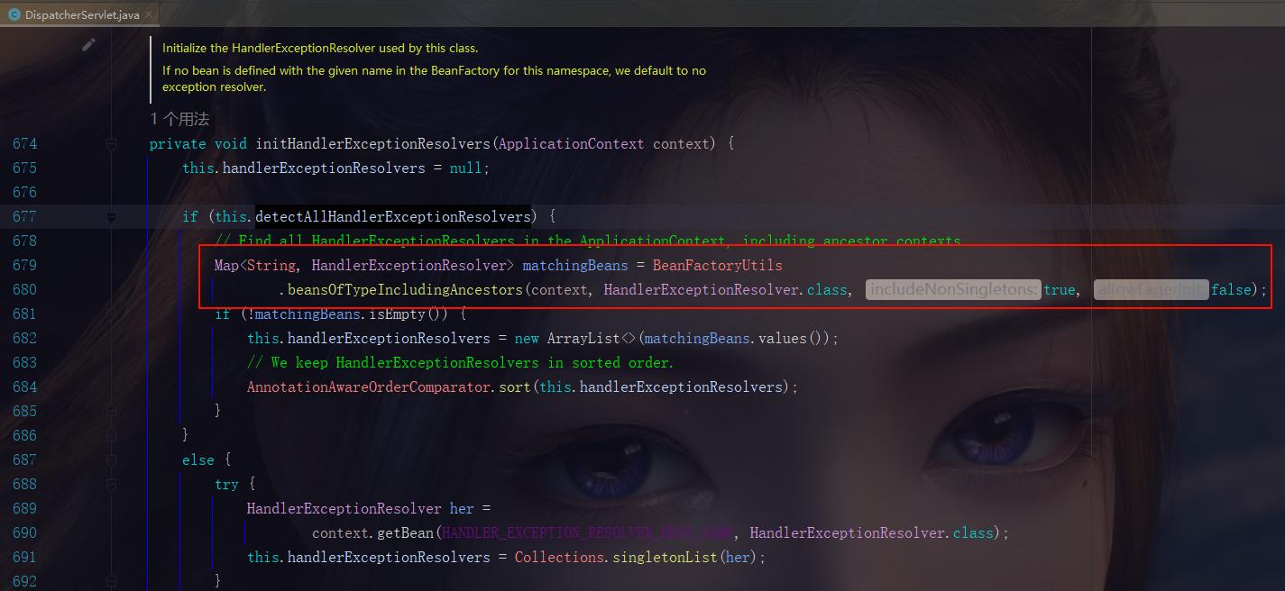Click line number 674 in the gutter
The width and height of the screenshot is (1285, 591).
tap(25, 143)
